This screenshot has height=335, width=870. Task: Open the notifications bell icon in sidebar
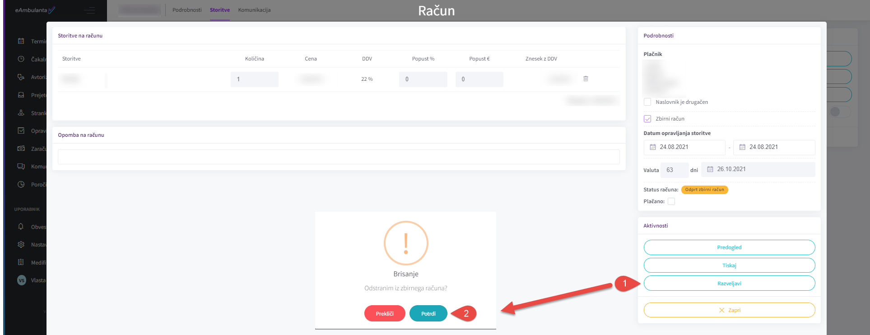click(21, 227)
